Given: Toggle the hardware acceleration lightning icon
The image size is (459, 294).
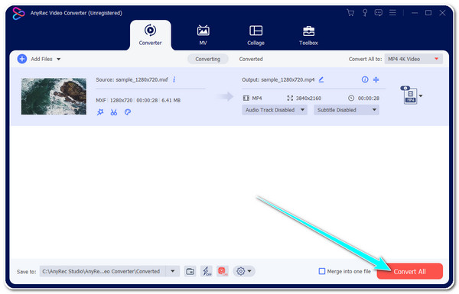Looking at the screenshot, I should click(x=207, y=272).
